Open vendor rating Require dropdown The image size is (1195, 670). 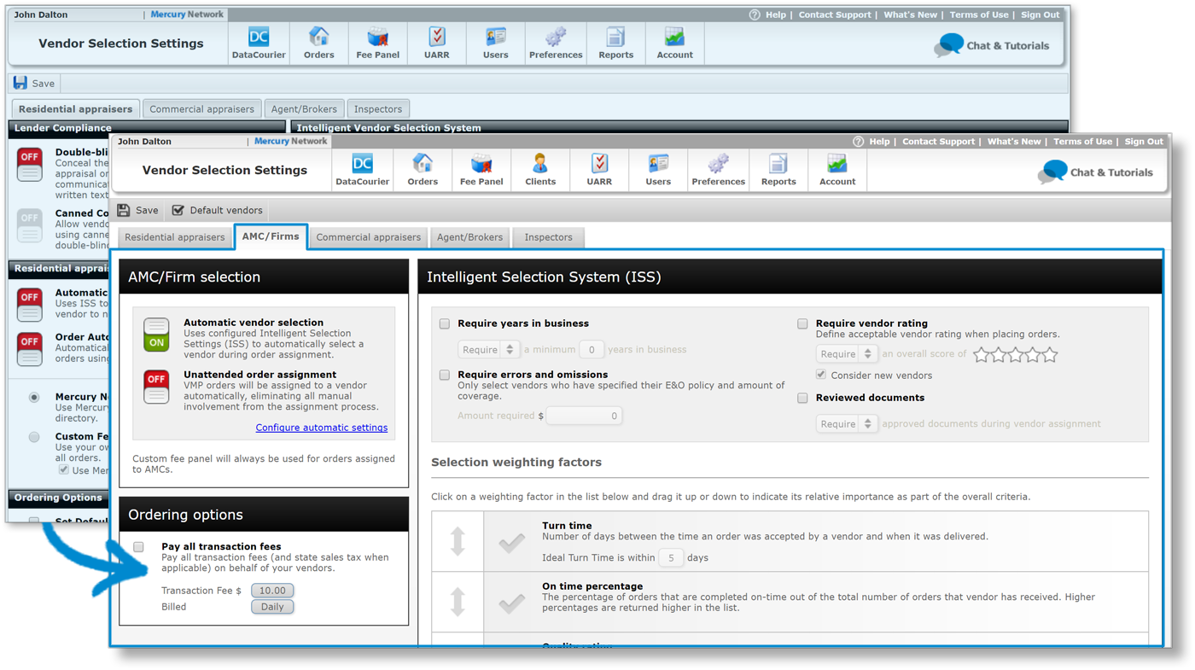(846, 353)
